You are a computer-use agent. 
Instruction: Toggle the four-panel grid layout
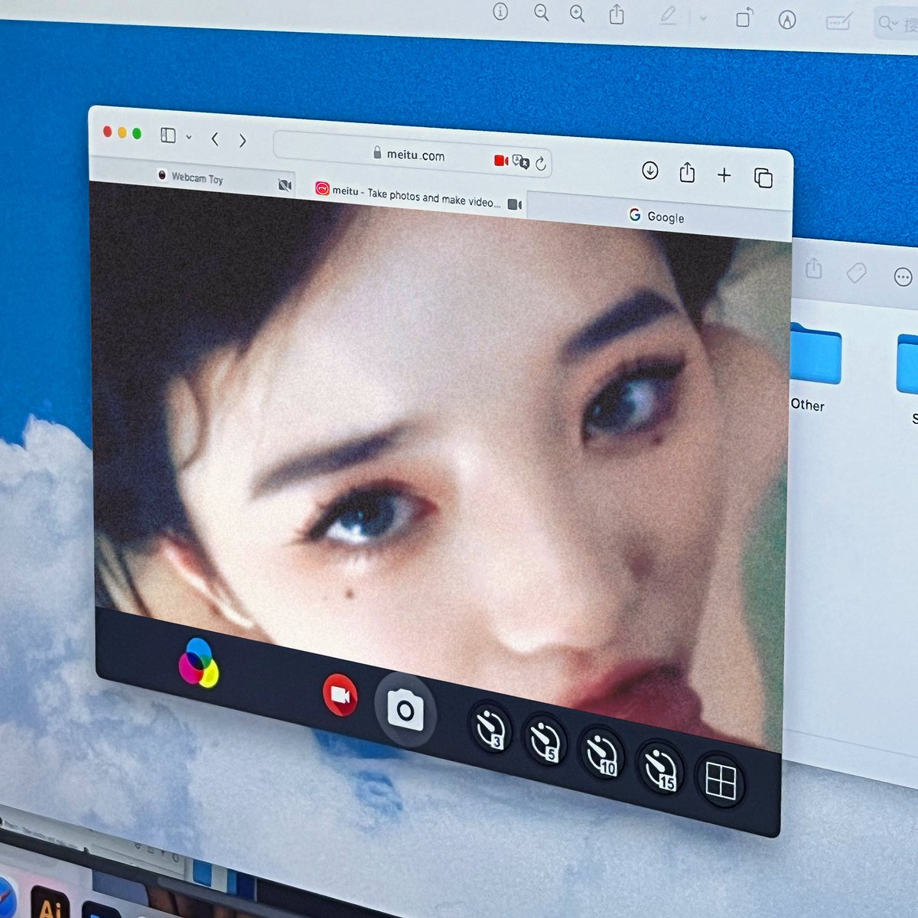coord(720,782)
